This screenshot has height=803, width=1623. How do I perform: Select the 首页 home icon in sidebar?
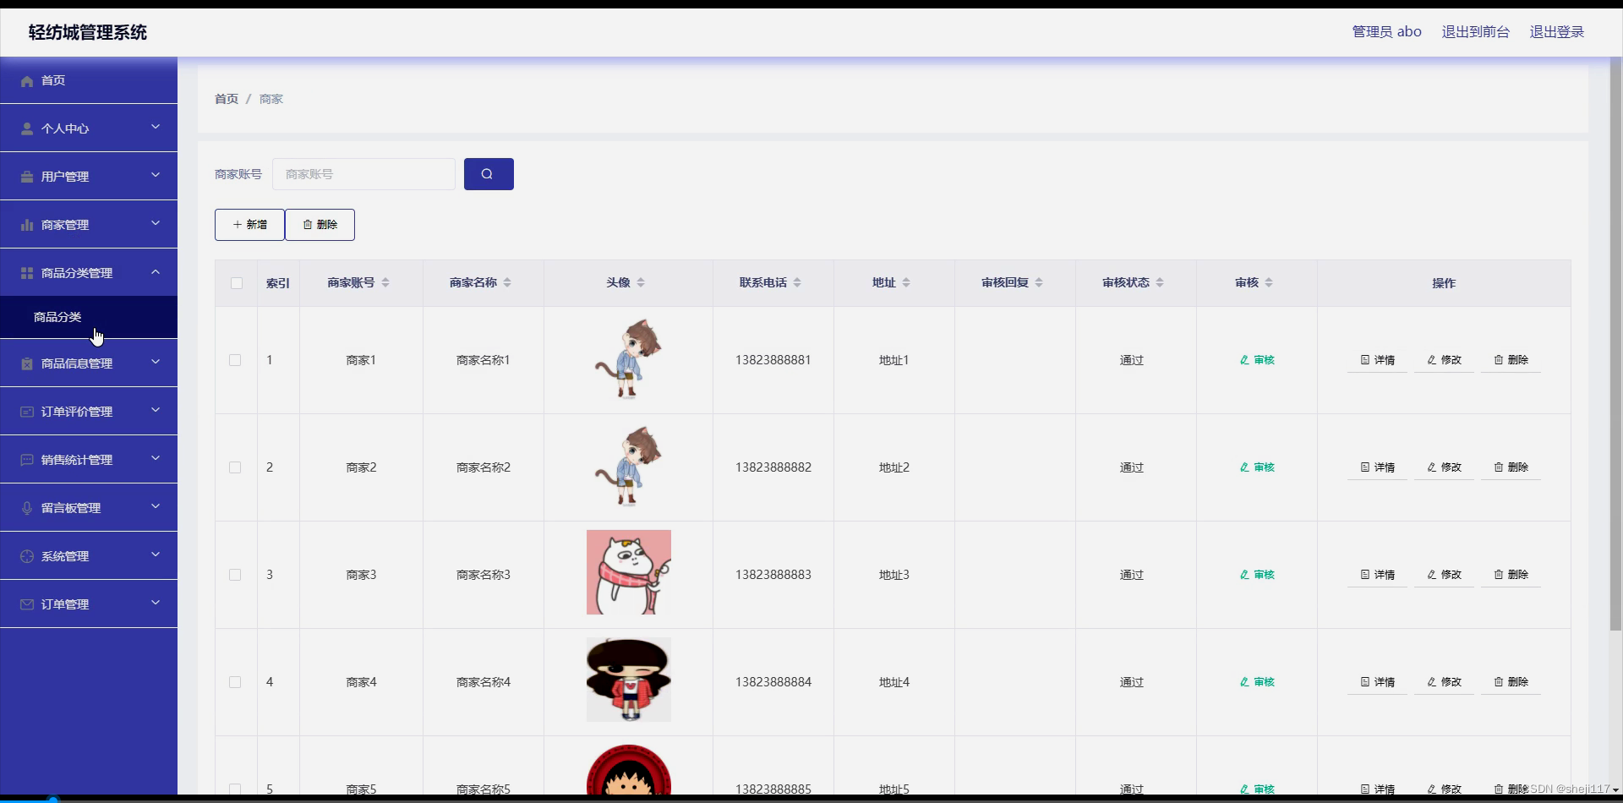coord(26,80)
